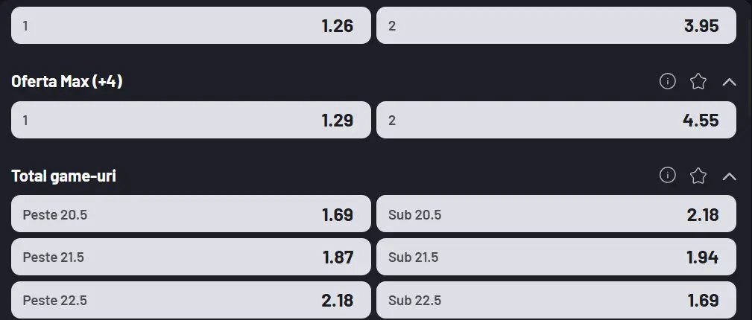Choose Sub 21.5 odds 1.94
The height and width of the screenshot is (320, 752).
point(556,257)
